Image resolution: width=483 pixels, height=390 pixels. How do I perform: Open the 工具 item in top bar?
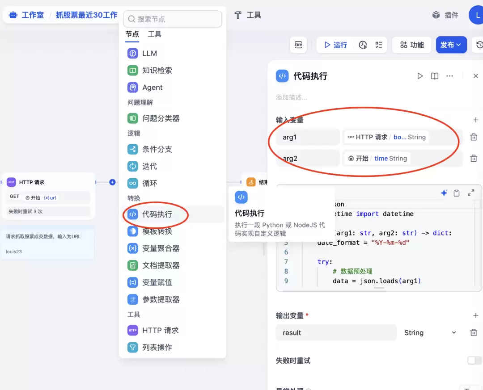(x=248, y=15)
